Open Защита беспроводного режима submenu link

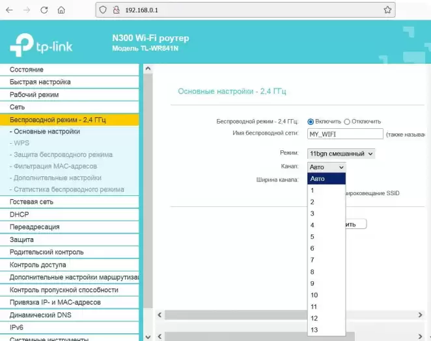(x=63, y=155)
